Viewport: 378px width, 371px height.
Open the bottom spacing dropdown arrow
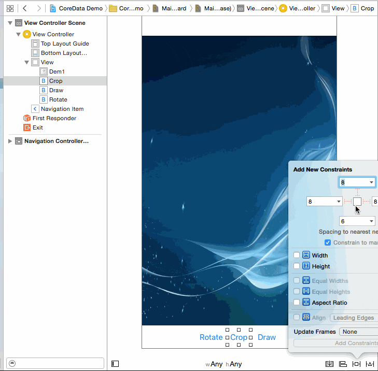click(x=371, y=221)
